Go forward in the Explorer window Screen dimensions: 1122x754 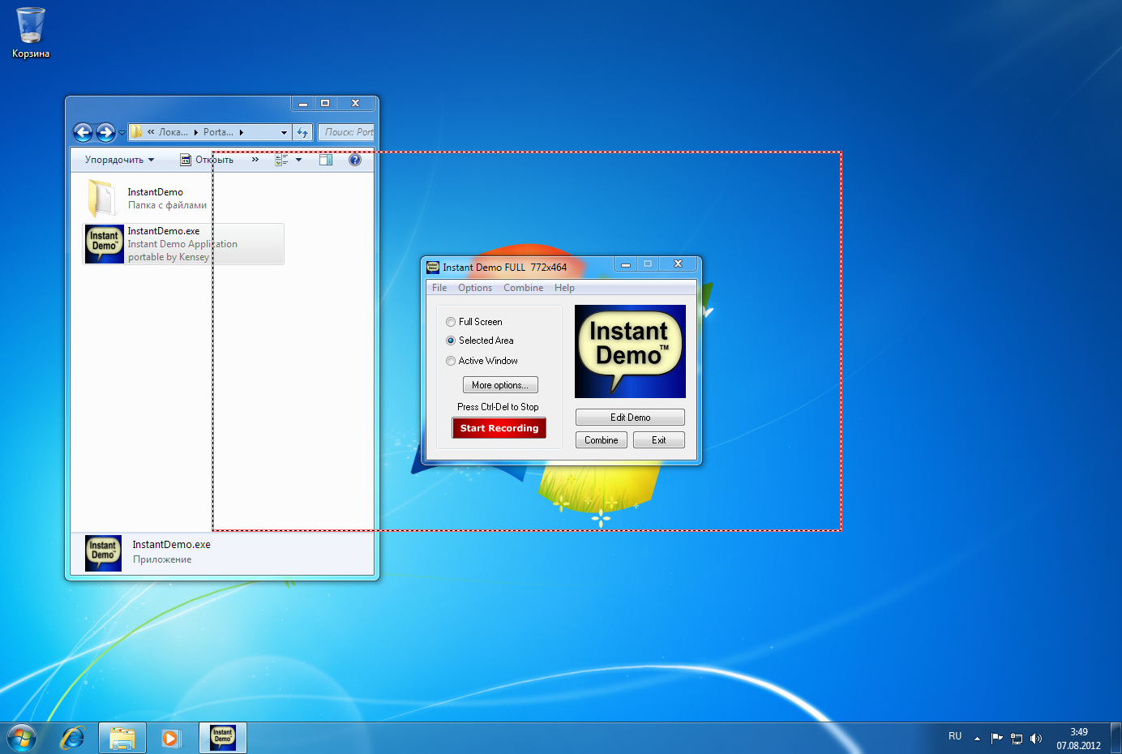click(x=105, y=132)
